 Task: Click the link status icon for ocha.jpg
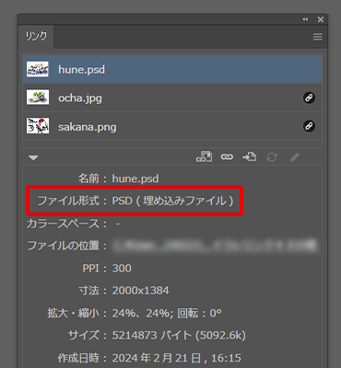[x=309, y=98]
